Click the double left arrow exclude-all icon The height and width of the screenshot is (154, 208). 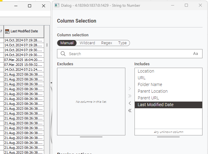[130, 111]
